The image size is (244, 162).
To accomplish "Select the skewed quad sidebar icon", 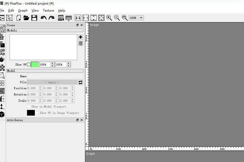I will click(2, 75).
